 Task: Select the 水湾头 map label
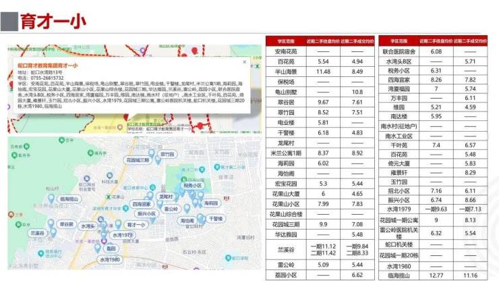[88, 226]
